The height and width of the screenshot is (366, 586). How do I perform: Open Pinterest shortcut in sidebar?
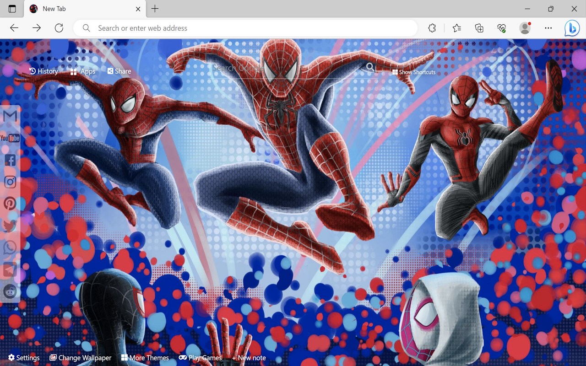pyautogui.click(x=10, y=204)
